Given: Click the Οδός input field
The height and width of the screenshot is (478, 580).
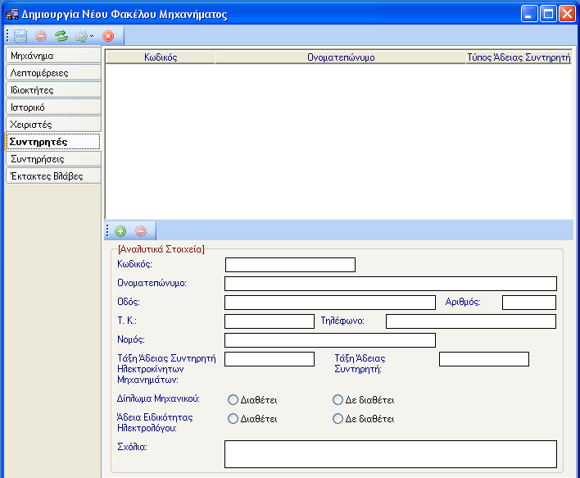Looking at the screenshot, I should (x=330, y=303).
